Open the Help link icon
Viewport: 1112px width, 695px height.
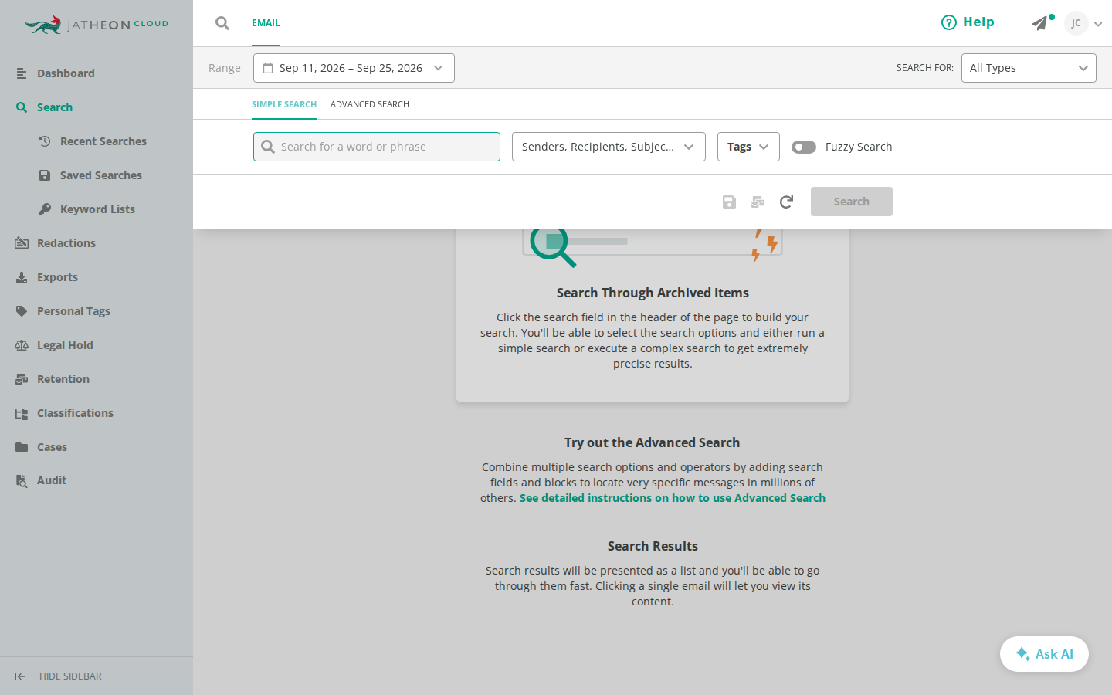(x=948, y=22)
